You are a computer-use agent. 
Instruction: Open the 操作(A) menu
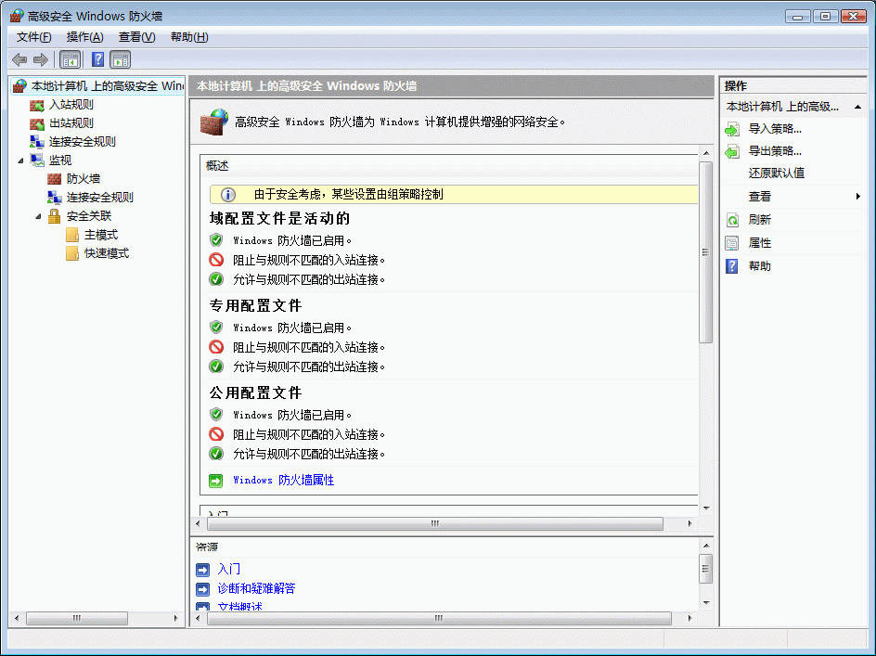[x=84, y=37]
